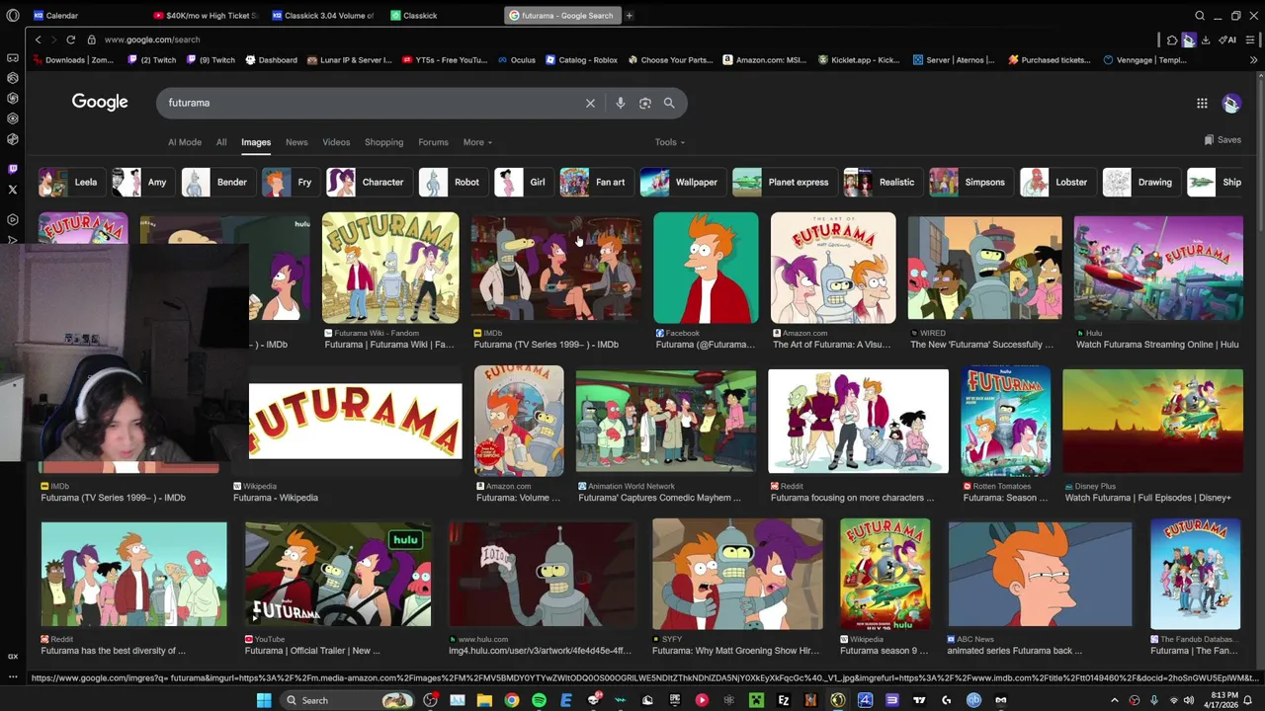The width and height of the screenshot is (1265, 711).
Task: Open the Windows Start menu
Action: pos(264,700)
